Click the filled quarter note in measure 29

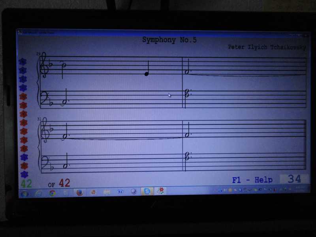pyautogui.click(x=147, y=68)
